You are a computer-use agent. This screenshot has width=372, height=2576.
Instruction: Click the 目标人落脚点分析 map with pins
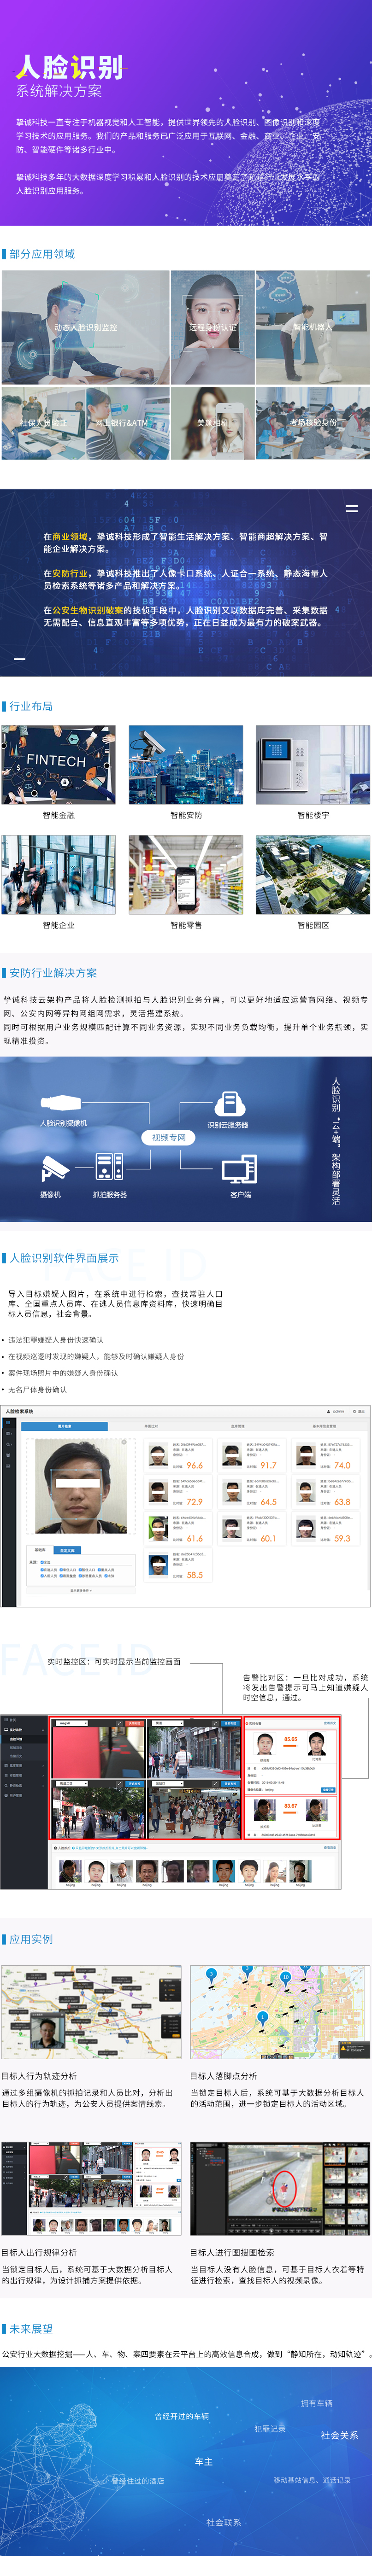point(280,2012)
